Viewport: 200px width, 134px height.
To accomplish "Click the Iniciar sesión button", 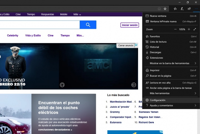I will coord(130,25).
